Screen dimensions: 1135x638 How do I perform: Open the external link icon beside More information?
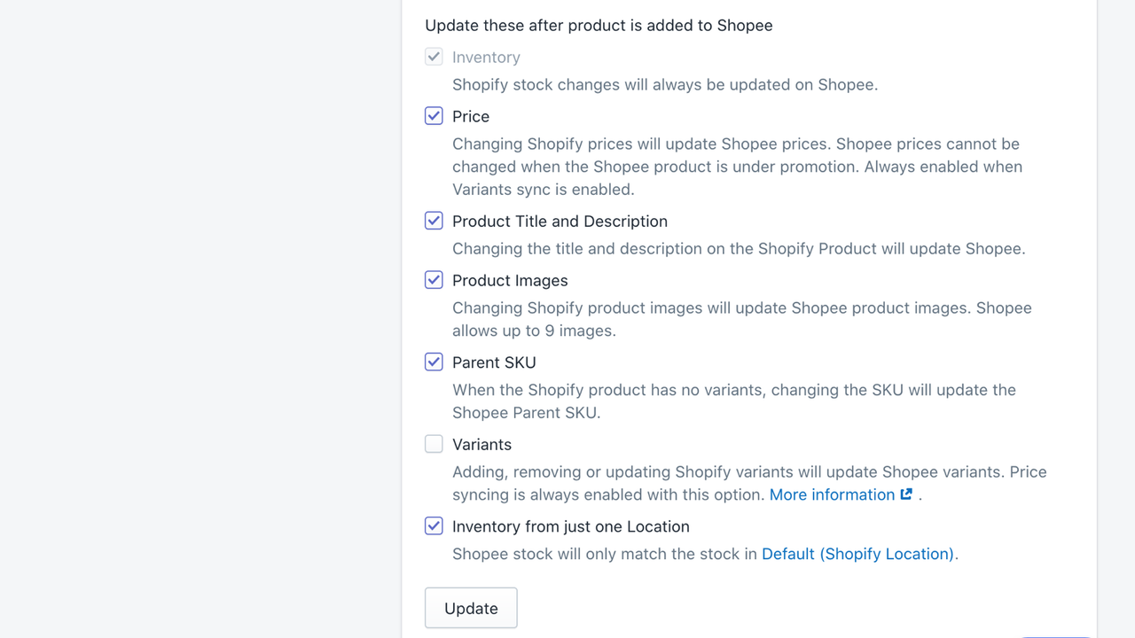pos(905,494)
